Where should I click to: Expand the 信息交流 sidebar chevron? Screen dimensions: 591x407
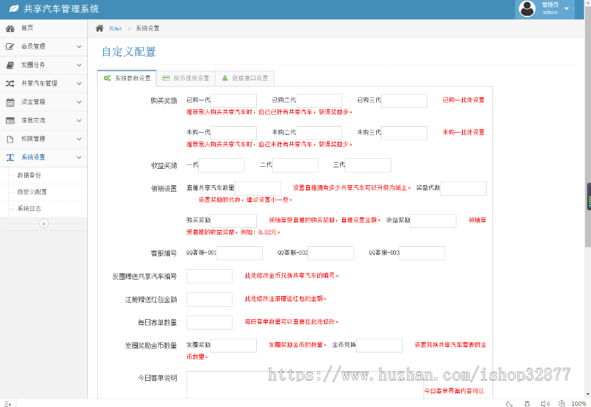coord(78,120)
